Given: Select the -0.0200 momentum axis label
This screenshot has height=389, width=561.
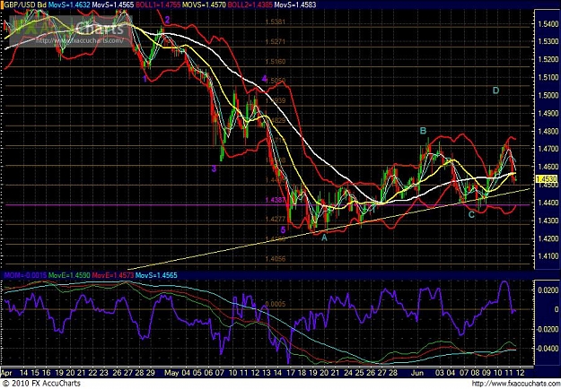Looking at the screenshot, I should pos(547,329).
